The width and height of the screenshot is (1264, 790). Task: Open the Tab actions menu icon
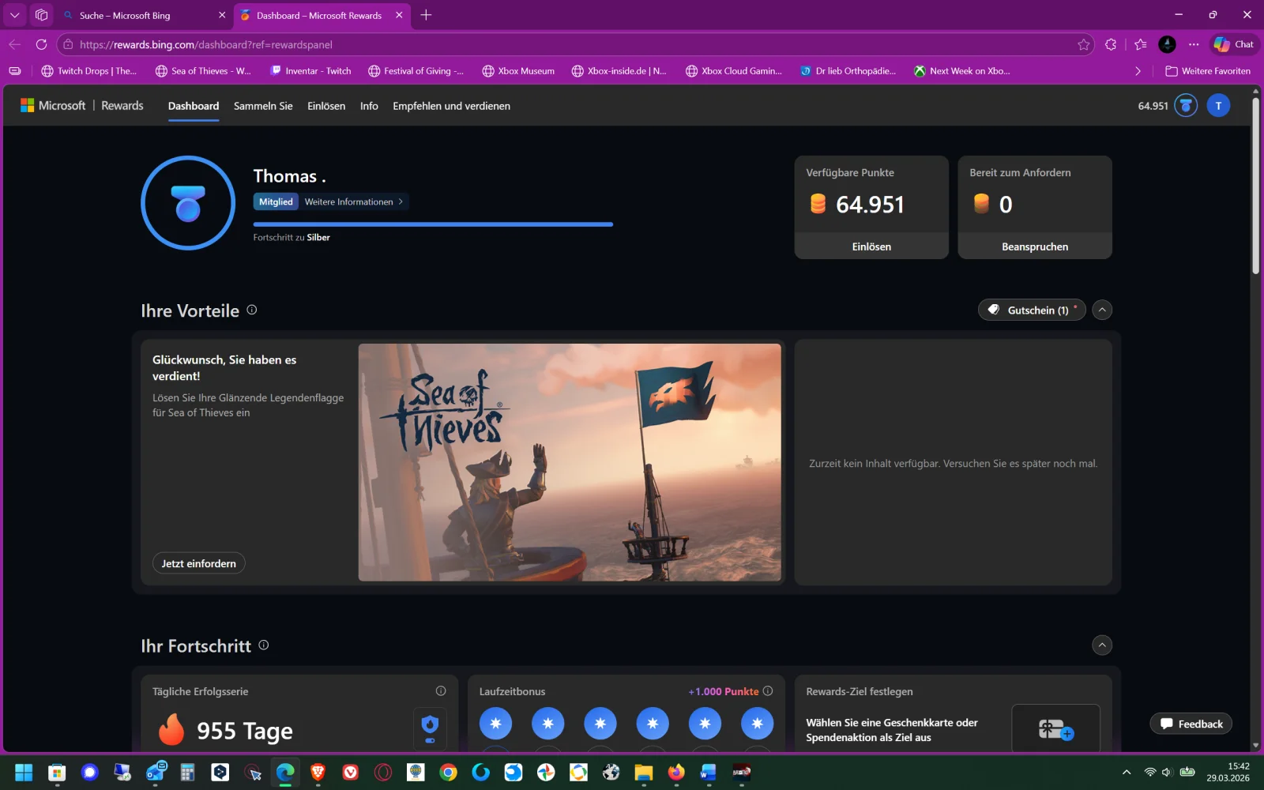14,15
